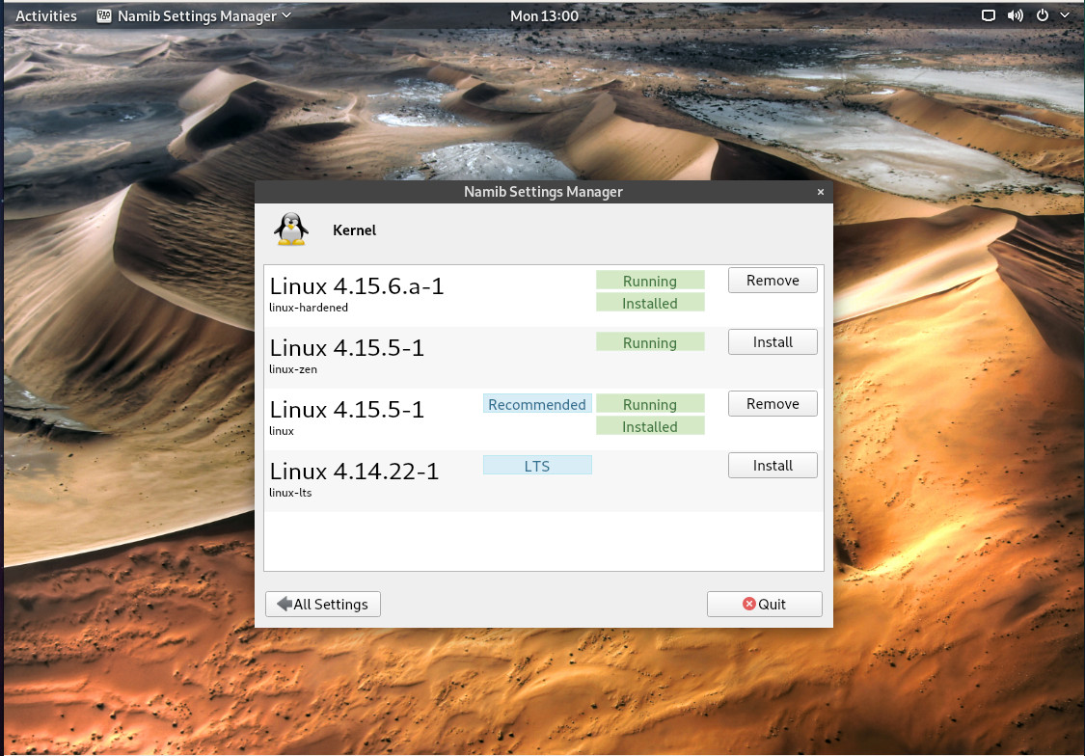The width and height of the screenshot is (1085, 756).
Task: Quit the Settings Manager
Action: coord(764,604)
